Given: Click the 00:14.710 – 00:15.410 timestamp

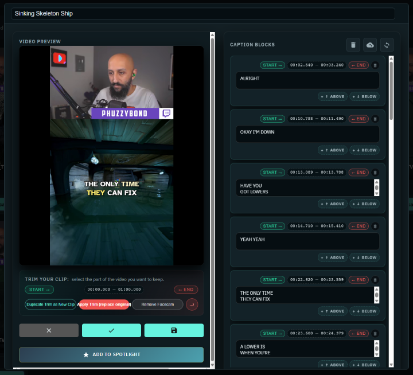Looking at the screenshot, I should pos(317,226).
